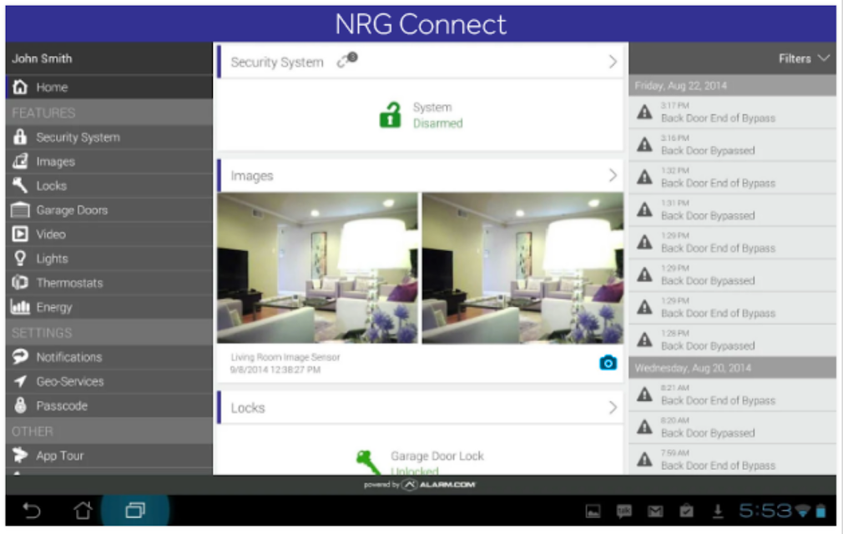This screenshot has width=843, height=534.
Task: Capture new image with blue camera icon
Action: point(608,363)
